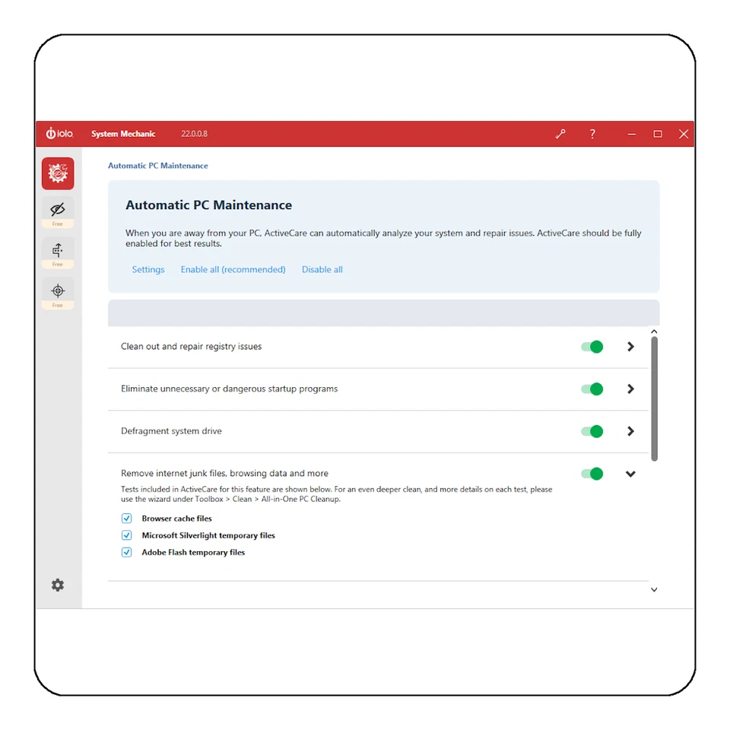The image size is (730, 730).
Task: Toggle Remove internet junk files switch
Action: coord(592,474)
